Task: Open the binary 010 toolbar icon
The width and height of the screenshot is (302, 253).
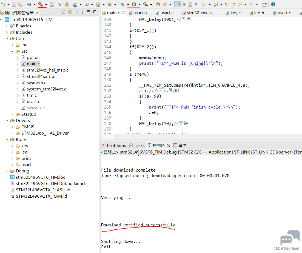Action: coord(52,4)
